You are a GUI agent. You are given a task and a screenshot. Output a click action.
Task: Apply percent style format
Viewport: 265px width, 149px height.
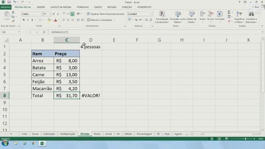136,20
